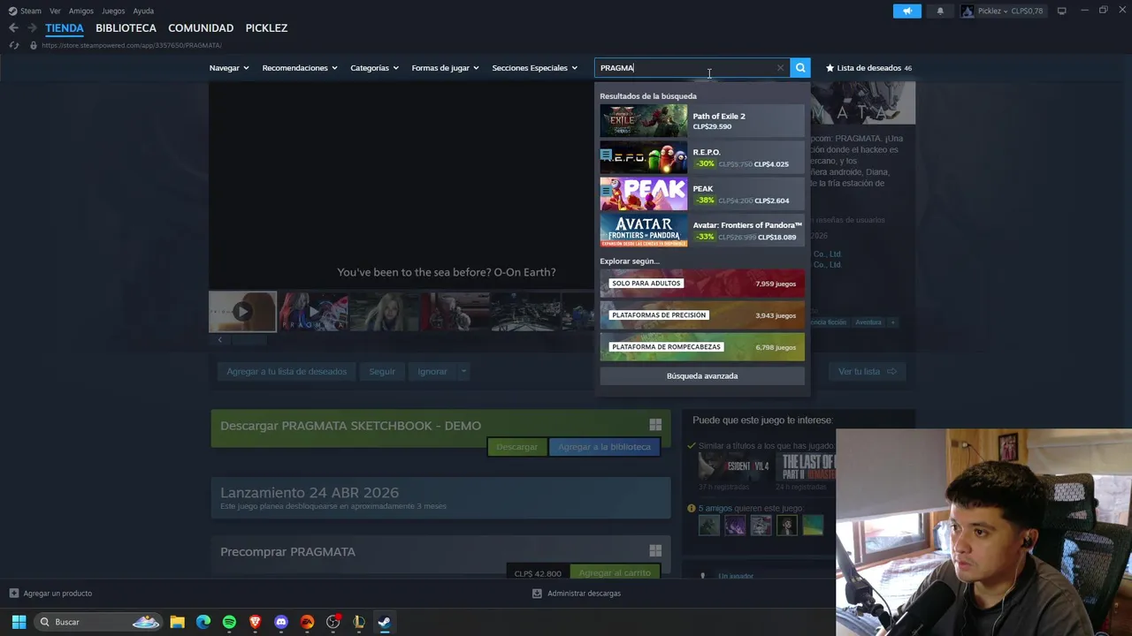The width and height of the screenshot is (1132, 636).
Task: Select Avatar: Frontiers of Pandora result
Action: pos(702,231)
